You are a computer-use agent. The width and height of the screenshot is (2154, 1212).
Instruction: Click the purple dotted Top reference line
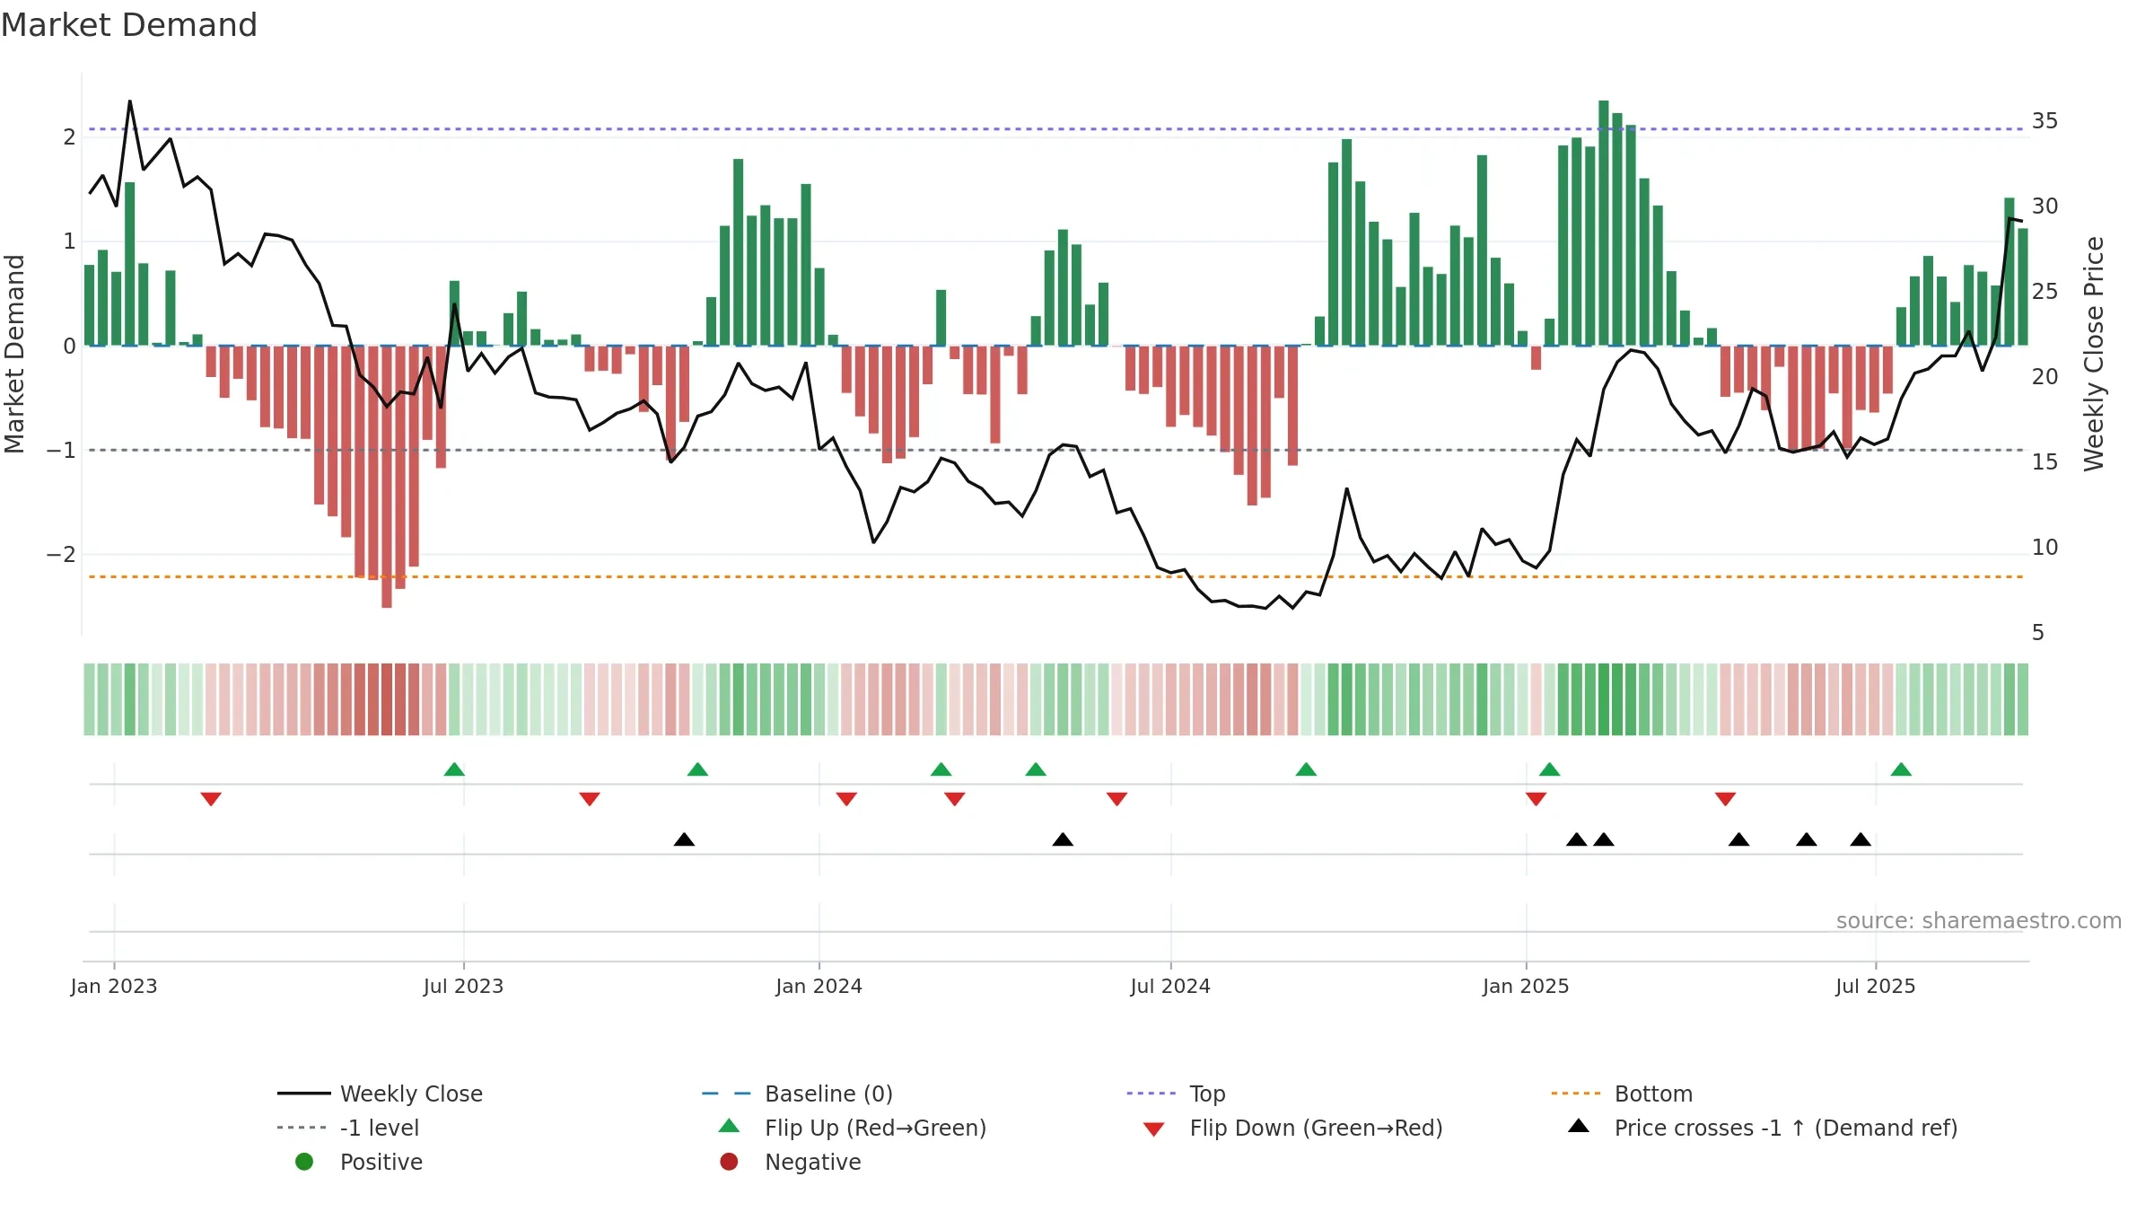[x=1055, y=129]
